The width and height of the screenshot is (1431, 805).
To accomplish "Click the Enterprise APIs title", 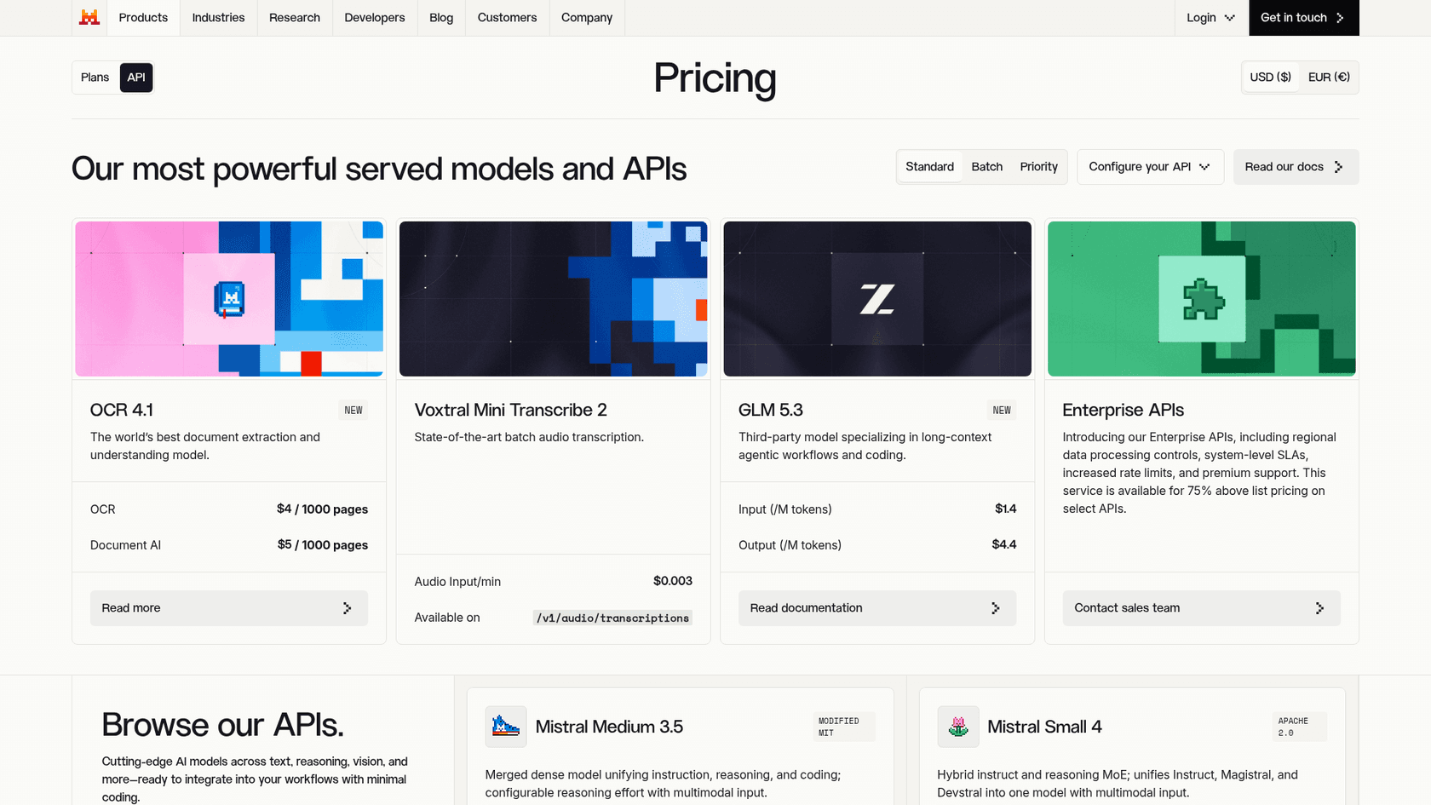I will coord(1123,411).
